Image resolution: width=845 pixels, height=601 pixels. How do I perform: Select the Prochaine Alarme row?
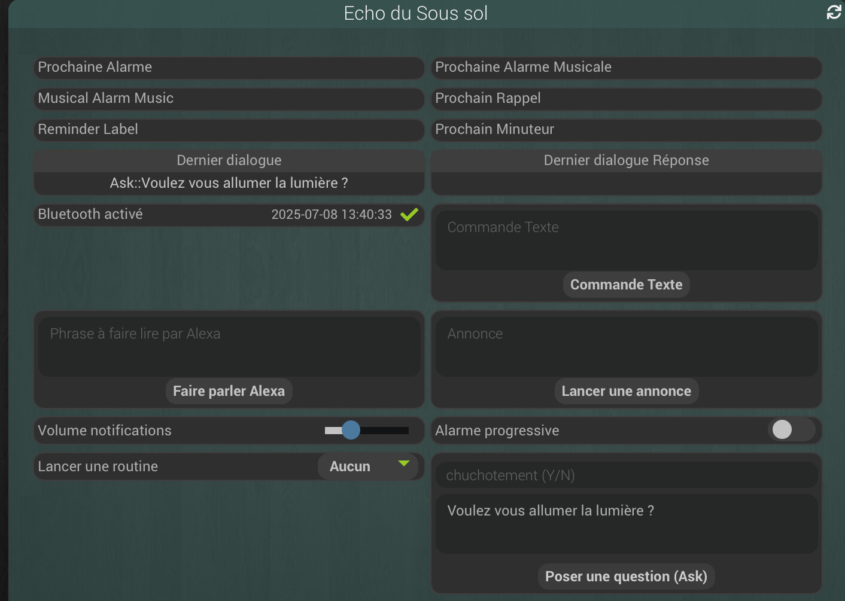(229, 68)
